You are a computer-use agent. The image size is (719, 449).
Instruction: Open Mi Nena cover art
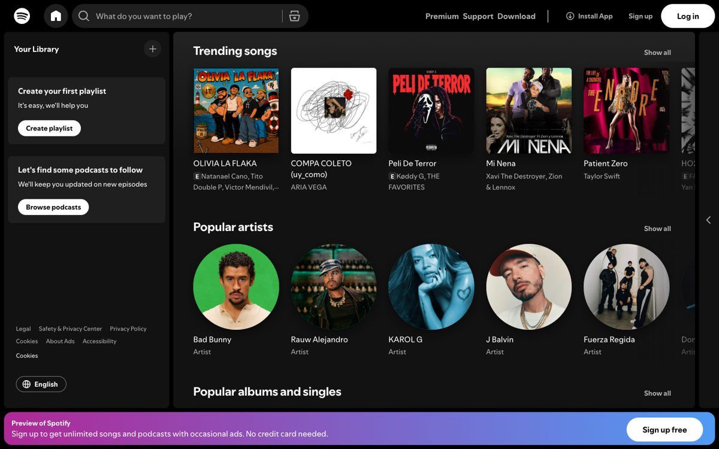(x=529, y=111)
